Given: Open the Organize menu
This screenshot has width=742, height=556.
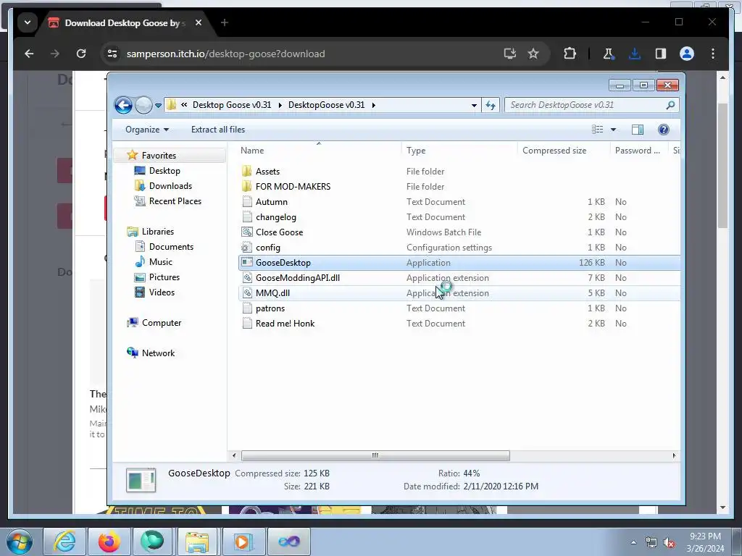Looking at the screenshot, I should pyautogui.click(x=146, y=130).
